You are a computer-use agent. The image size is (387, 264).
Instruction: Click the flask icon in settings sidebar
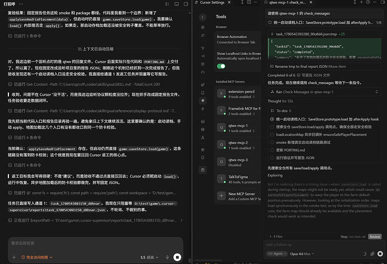[202, 137]
